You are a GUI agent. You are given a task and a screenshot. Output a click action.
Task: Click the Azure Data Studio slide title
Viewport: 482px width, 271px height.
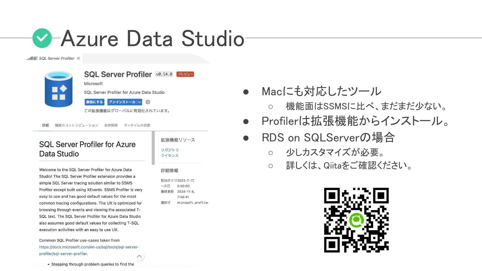[x=153, y=38]
